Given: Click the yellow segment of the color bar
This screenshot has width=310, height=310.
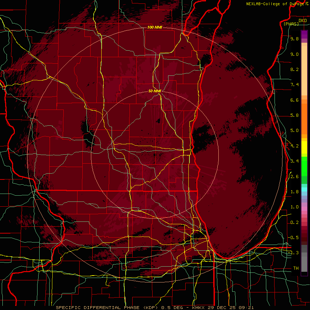Looking at the screenshot, I should [304, 147].
